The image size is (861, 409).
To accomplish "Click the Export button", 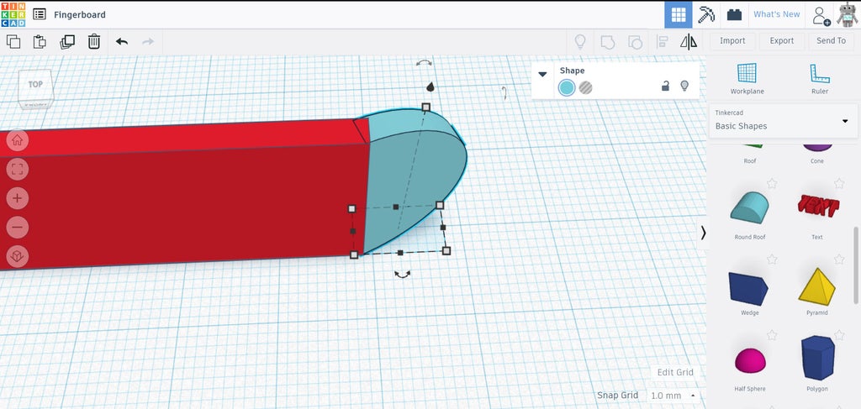I will tap(781, 41).
